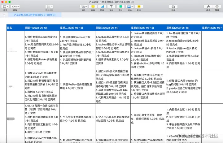
Task: Click cell with 调整YesDev任务延期配置功能 7.0小时
Action: tap(77, 86)
